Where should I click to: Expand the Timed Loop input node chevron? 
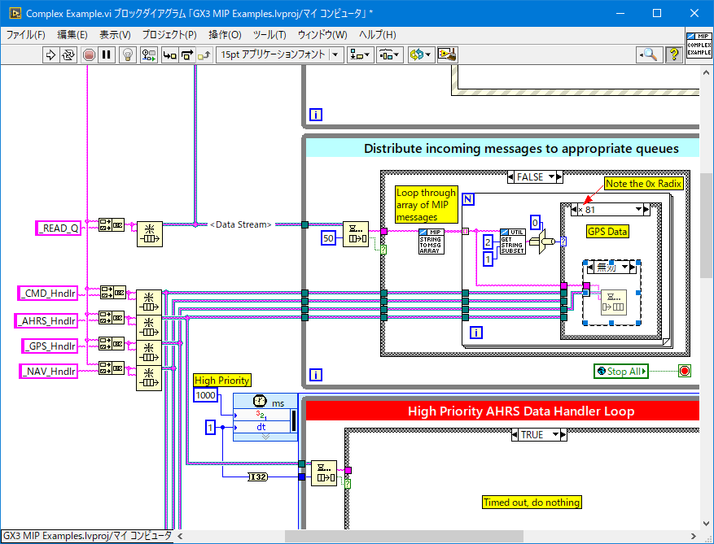coord(265,437)
